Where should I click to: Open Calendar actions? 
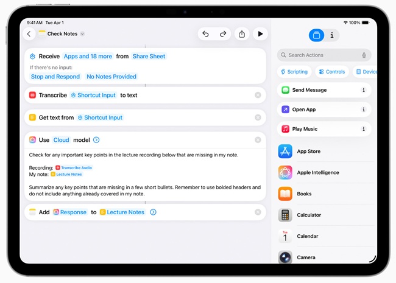(326, 236)
